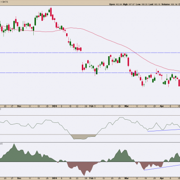The image size is (180, 180).
Task: Select the upper dashed horizontal level line
Action: click(90, 53)
